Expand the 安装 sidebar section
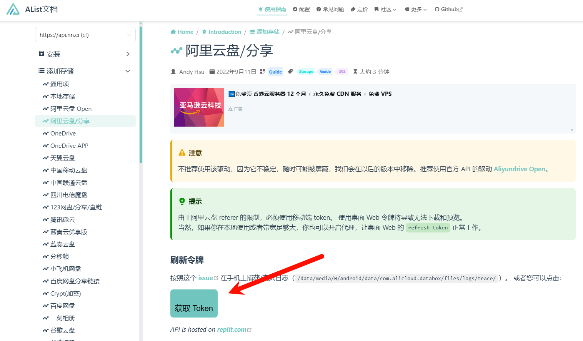 85,54
